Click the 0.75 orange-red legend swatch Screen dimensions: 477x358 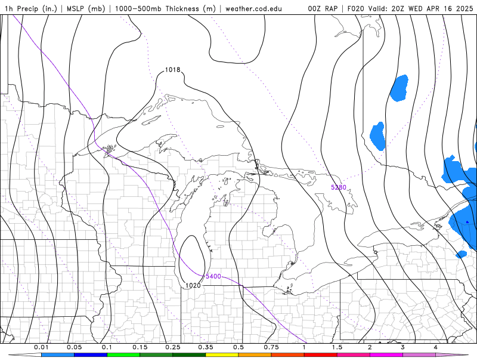[x=287, y=354]
